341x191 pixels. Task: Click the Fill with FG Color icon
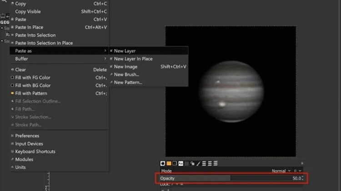pyautogui.click(x=12, y=78)
